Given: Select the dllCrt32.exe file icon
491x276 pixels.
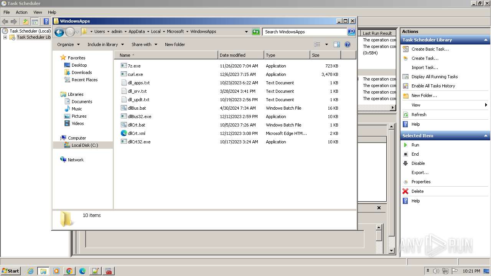Looking at the screenshot, I should [x=124, y=142].
